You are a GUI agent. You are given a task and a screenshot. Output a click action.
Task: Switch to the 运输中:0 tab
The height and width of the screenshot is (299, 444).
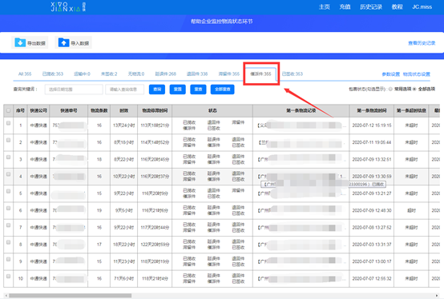(x=82, y=74)
